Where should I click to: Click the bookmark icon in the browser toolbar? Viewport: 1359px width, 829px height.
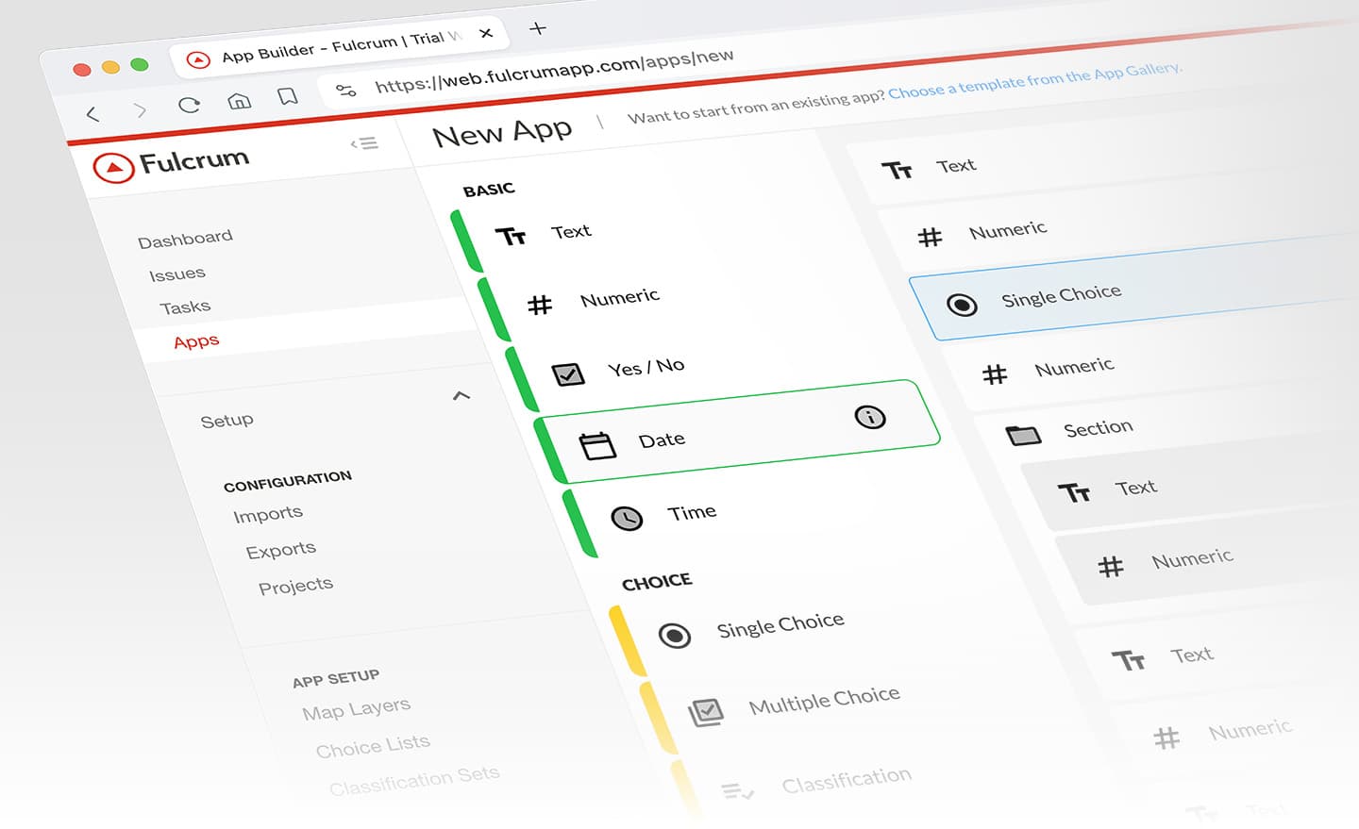[x=288, y=95]
